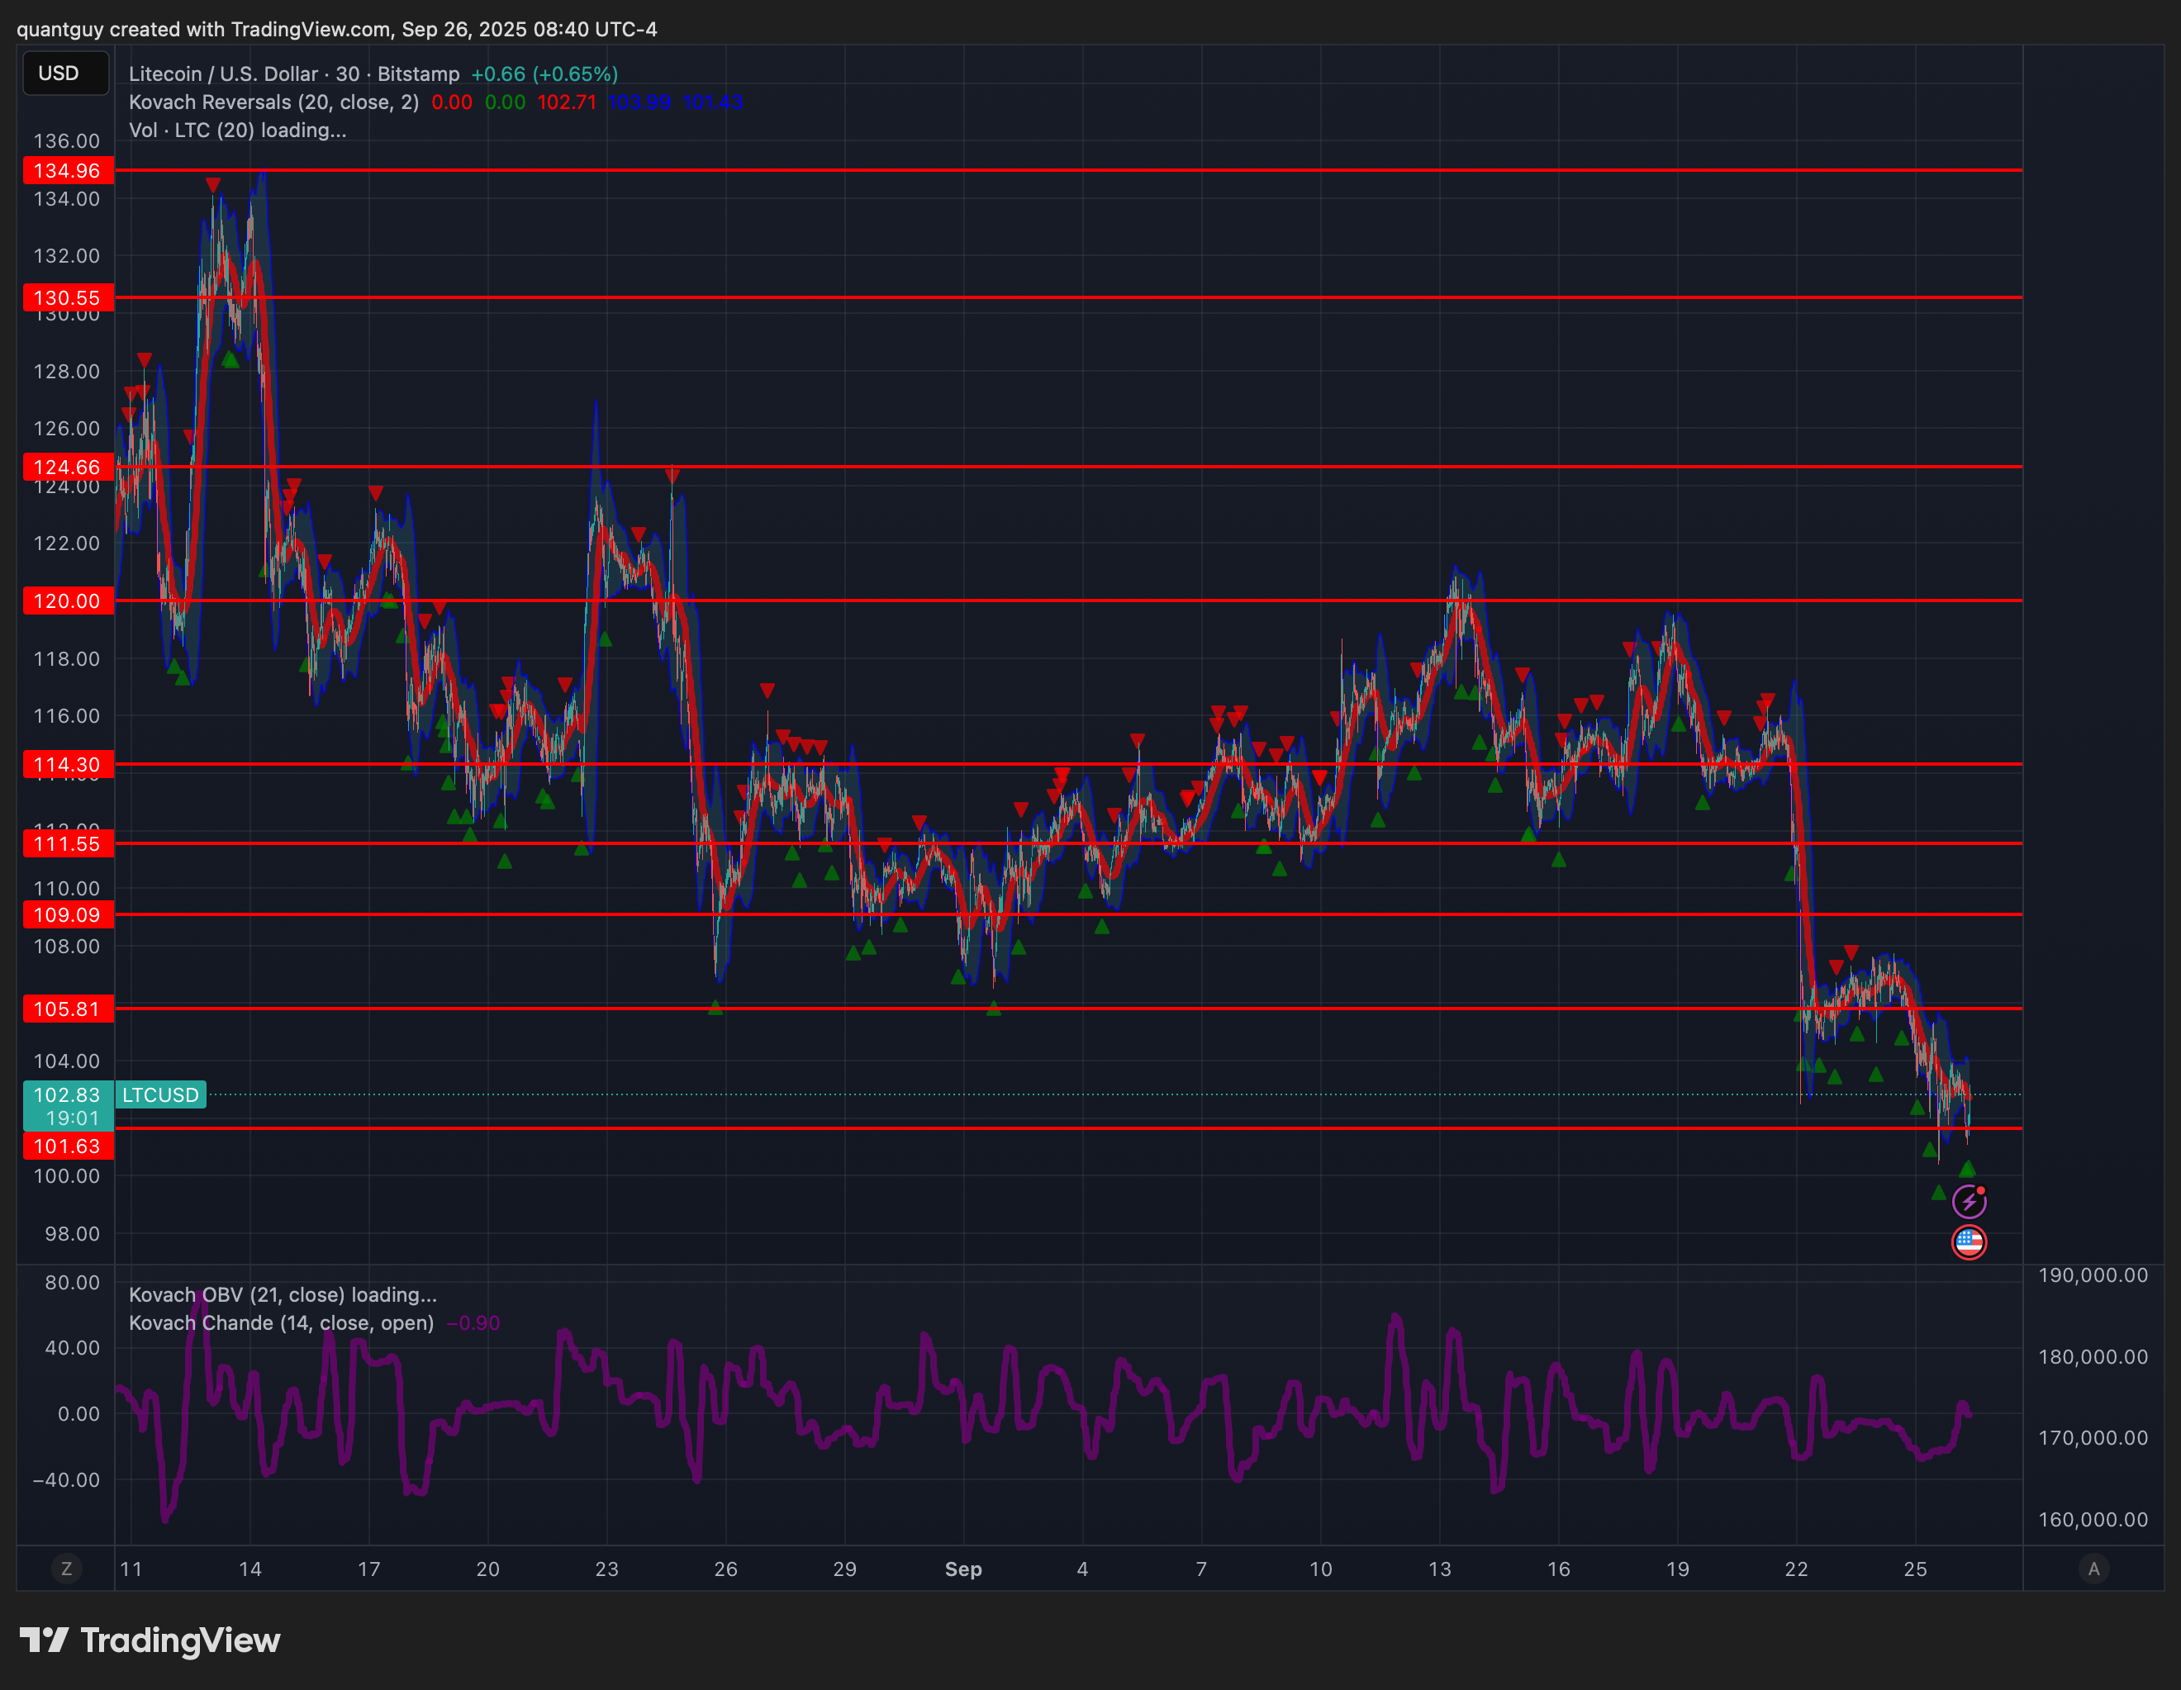Click the US flag economic events icon
The height and width of the screenshot is (1690, 2181).
click(x=1970, y=1243)
